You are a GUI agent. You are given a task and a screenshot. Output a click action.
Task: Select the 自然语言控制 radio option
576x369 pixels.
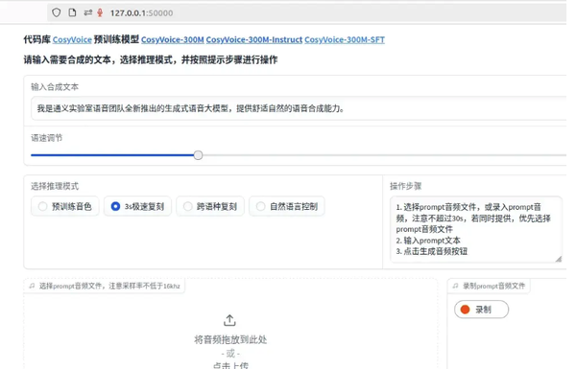coord(287,206)
